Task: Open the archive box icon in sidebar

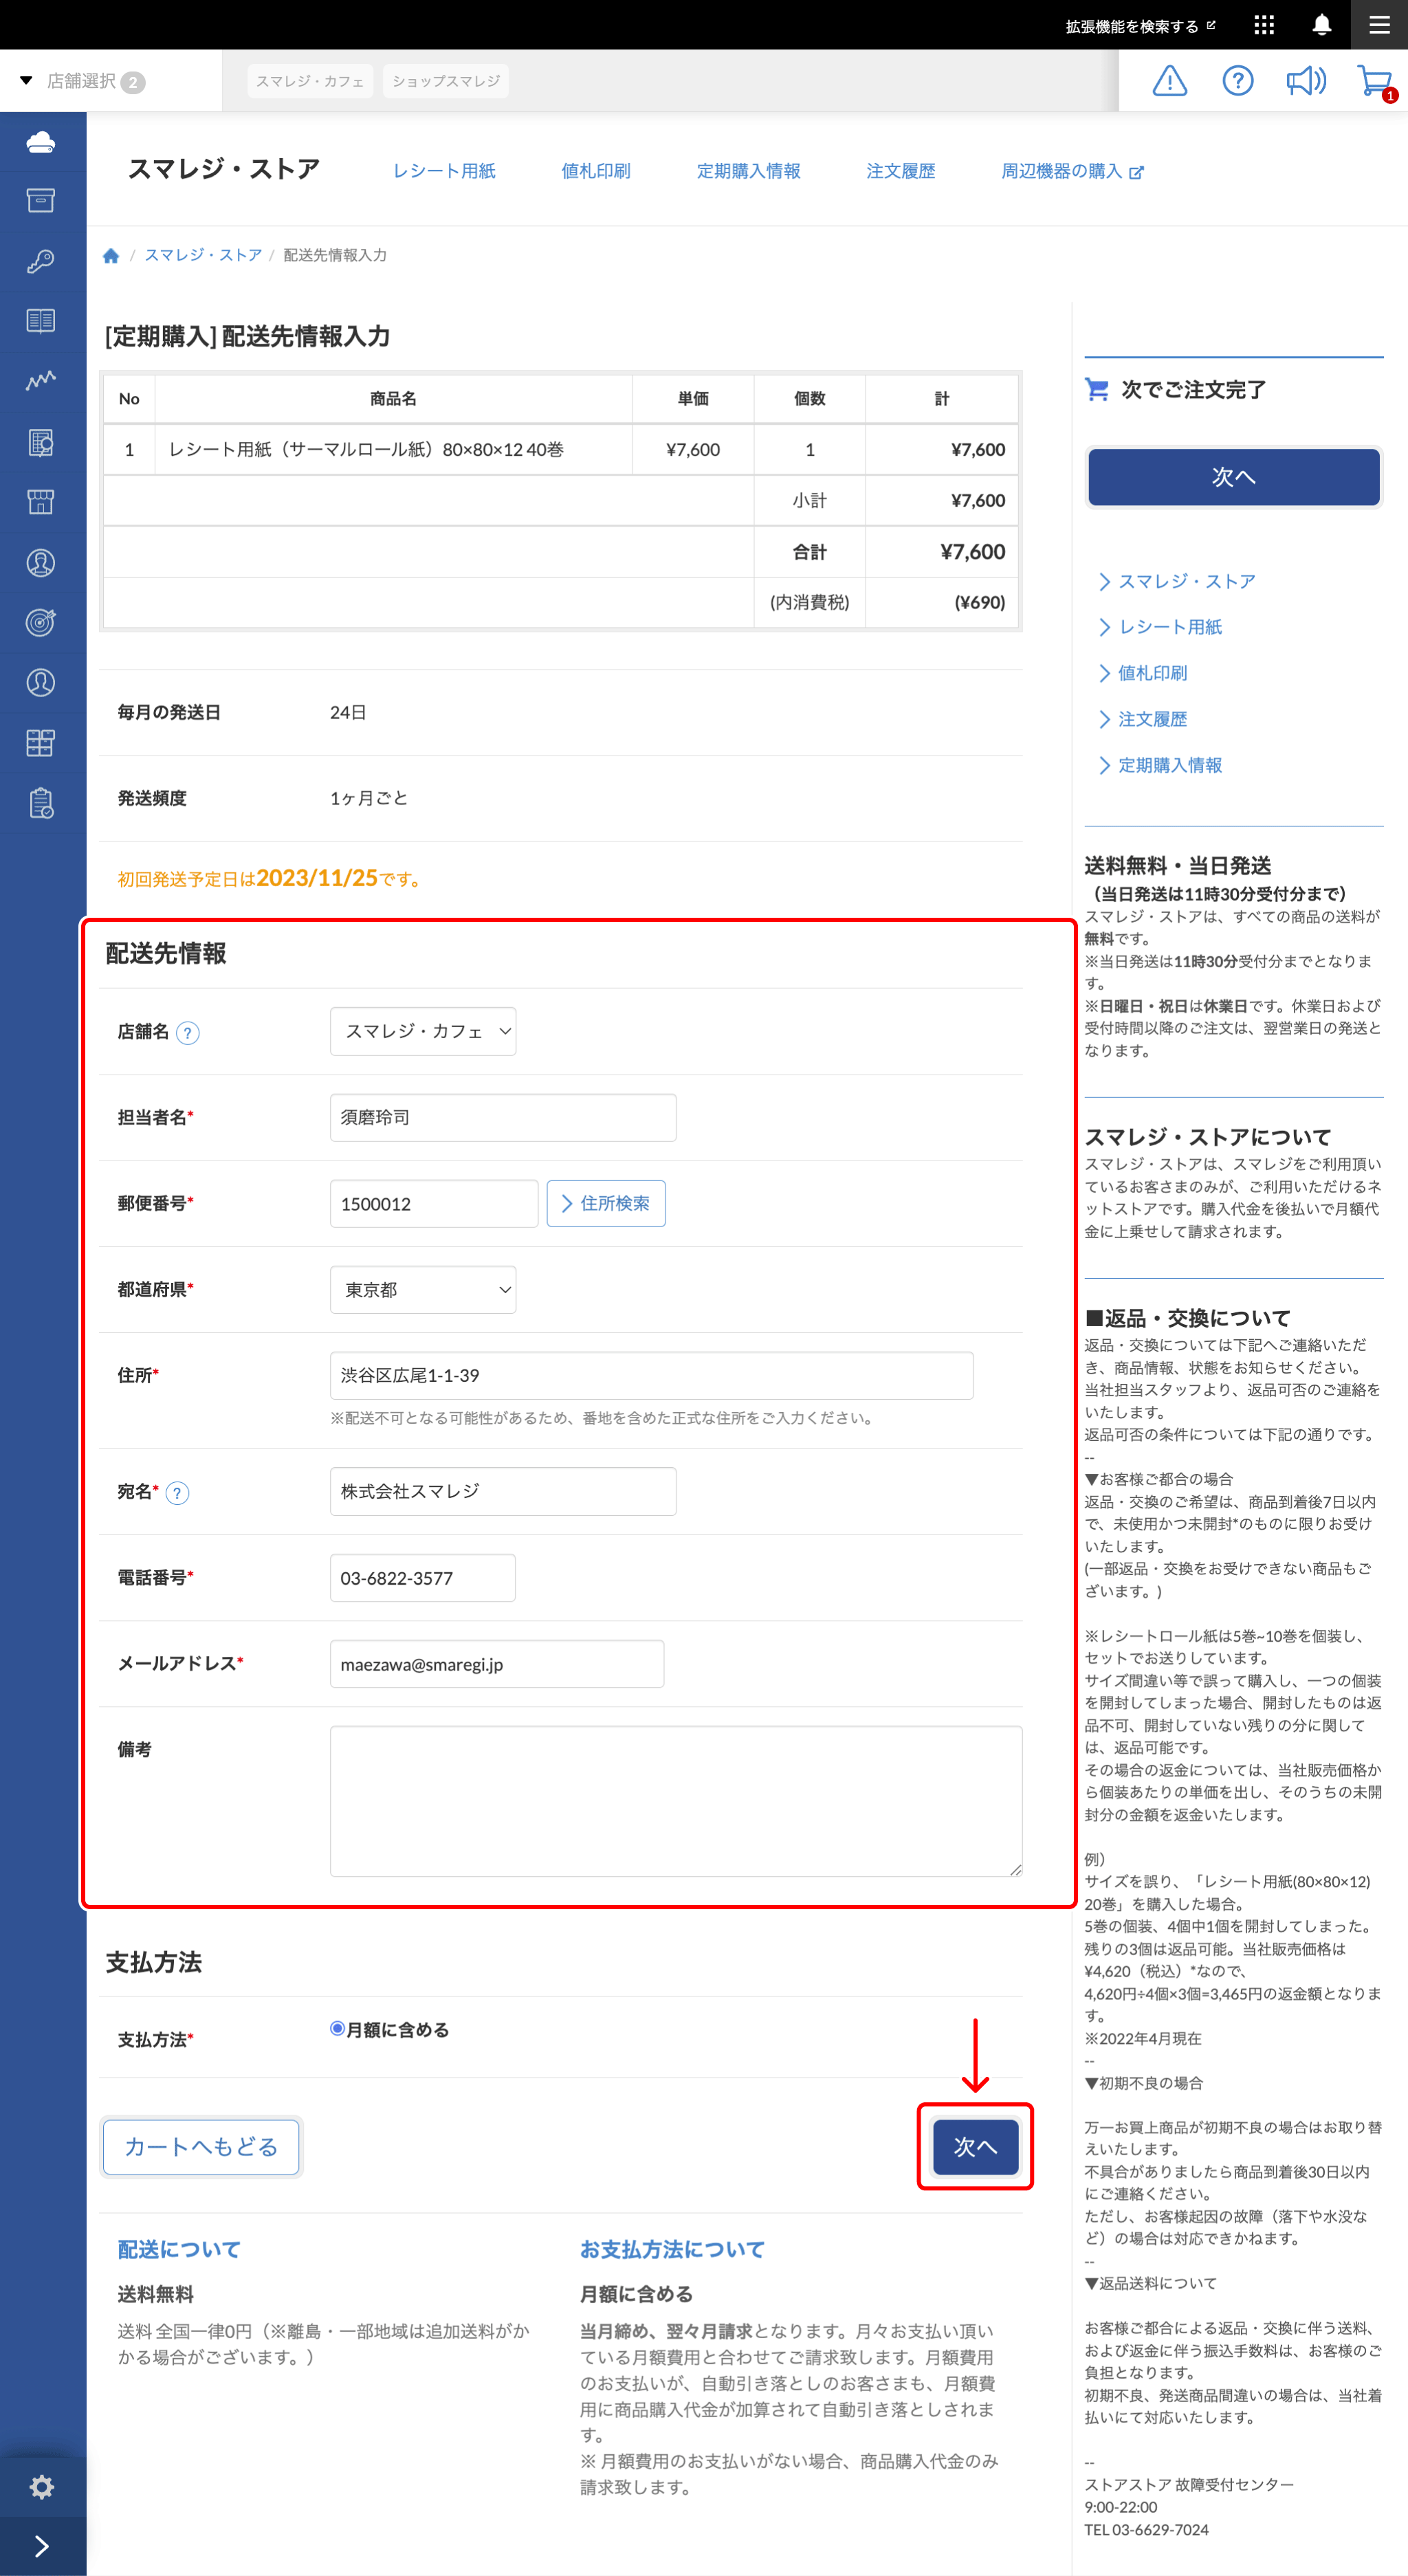Action: point(41,201)
